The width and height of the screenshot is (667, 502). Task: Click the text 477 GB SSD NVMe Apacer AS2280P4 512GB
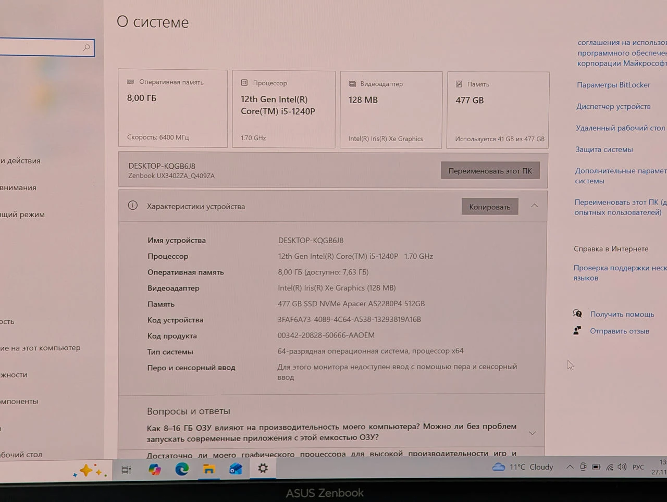(351, 304)
